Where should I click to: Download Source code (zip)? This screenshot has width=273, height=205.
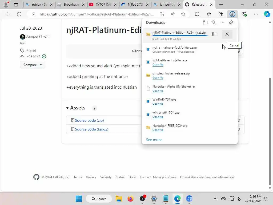tap(89, 120)
